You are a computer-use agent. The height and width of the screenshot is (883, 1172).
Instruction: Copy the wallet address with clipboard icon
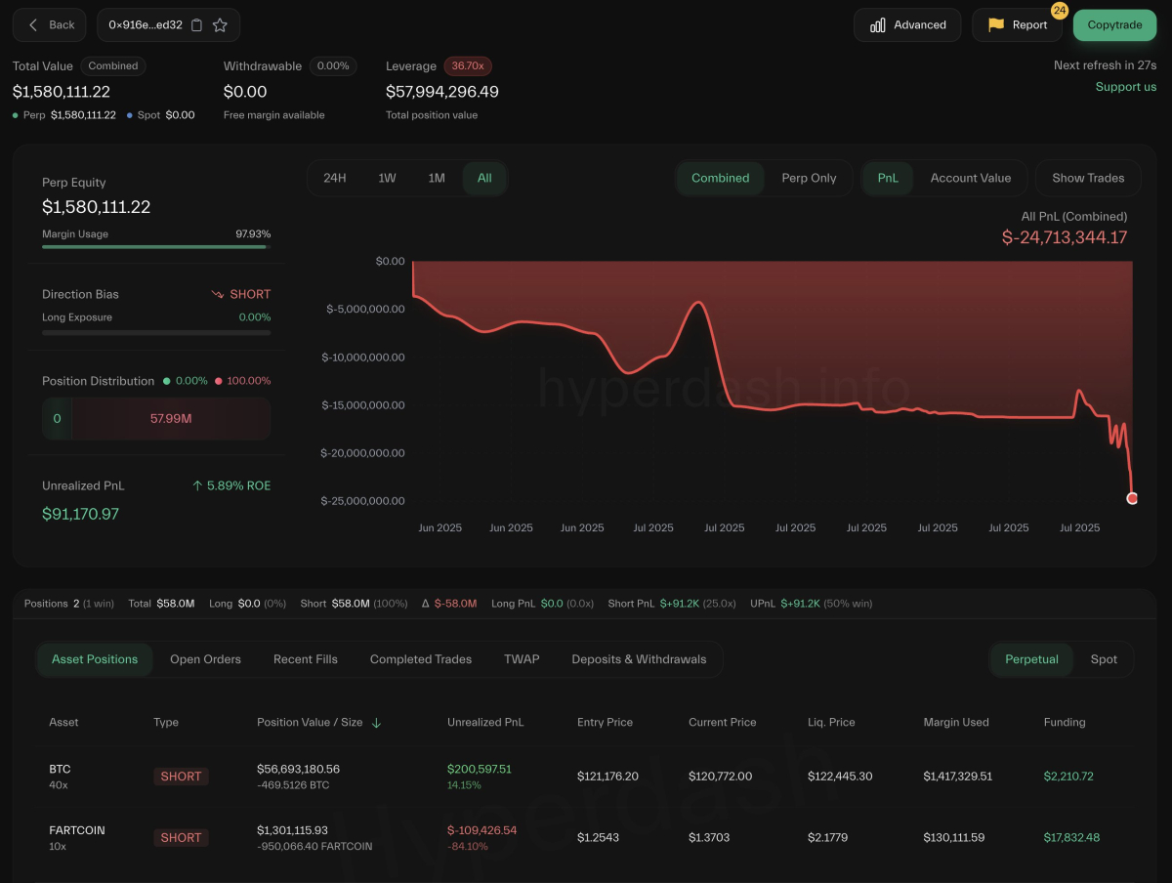click(197, 25)
